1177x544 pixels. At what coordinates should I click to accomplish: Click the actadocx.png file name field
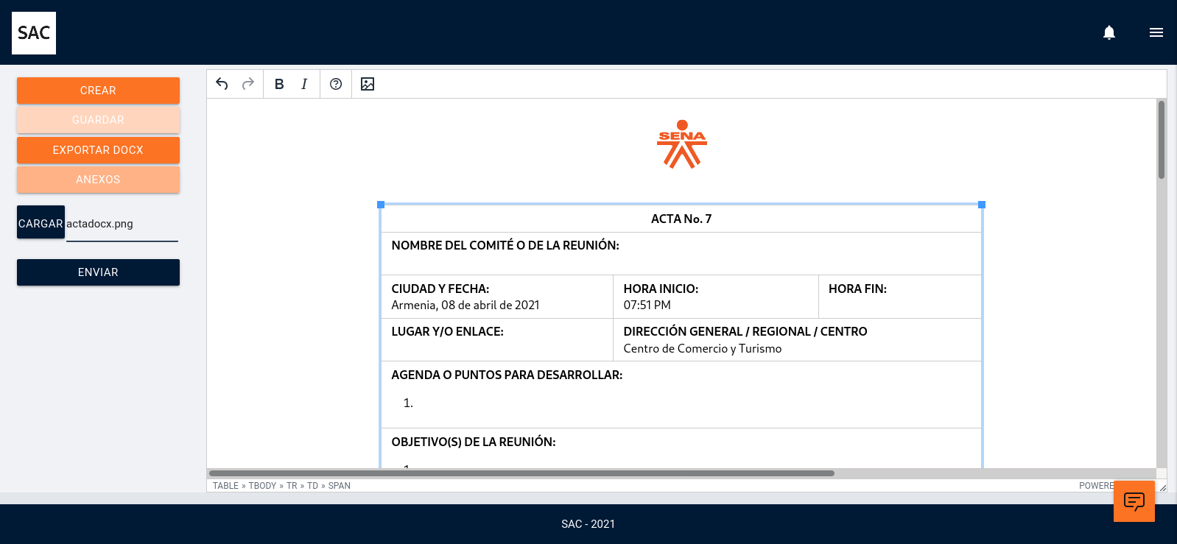click(x=122, y=224)
